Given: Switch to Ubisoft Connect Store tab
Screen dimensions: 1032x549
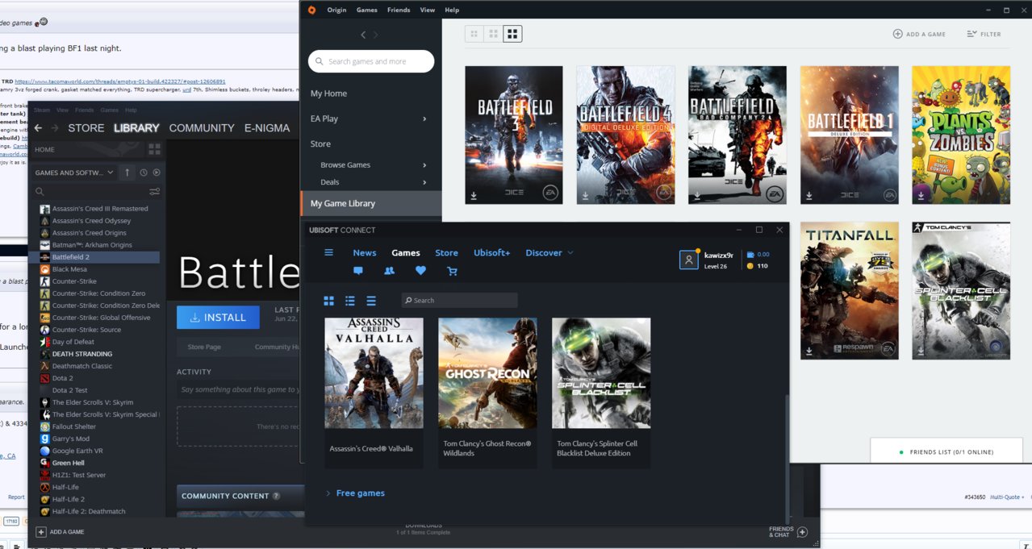Looking at the screenshot, I should click(x=446, y=252).
